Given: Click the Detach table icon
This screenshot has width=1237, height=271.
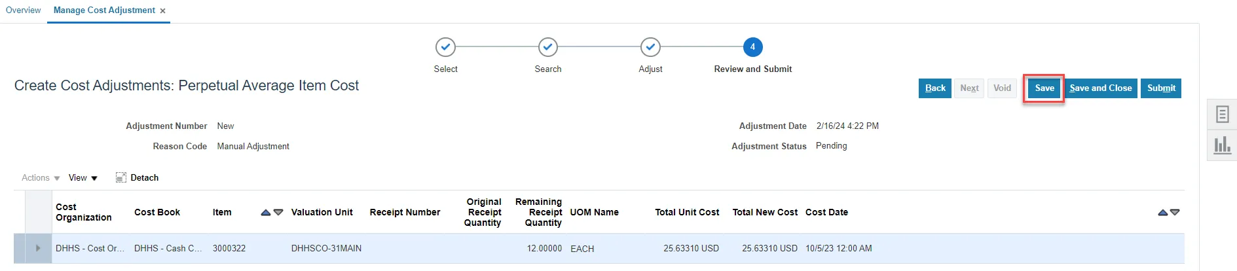Looking at the screenshot, I should 121,177.
